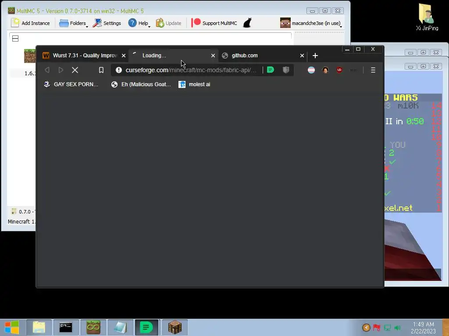Bookmark the current page

click(101, 70)
